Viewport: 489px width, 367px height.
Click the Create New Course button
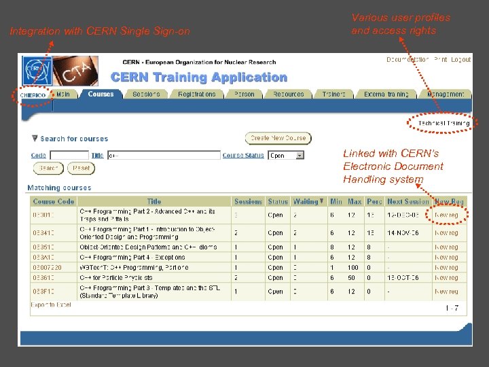[278, 138]
